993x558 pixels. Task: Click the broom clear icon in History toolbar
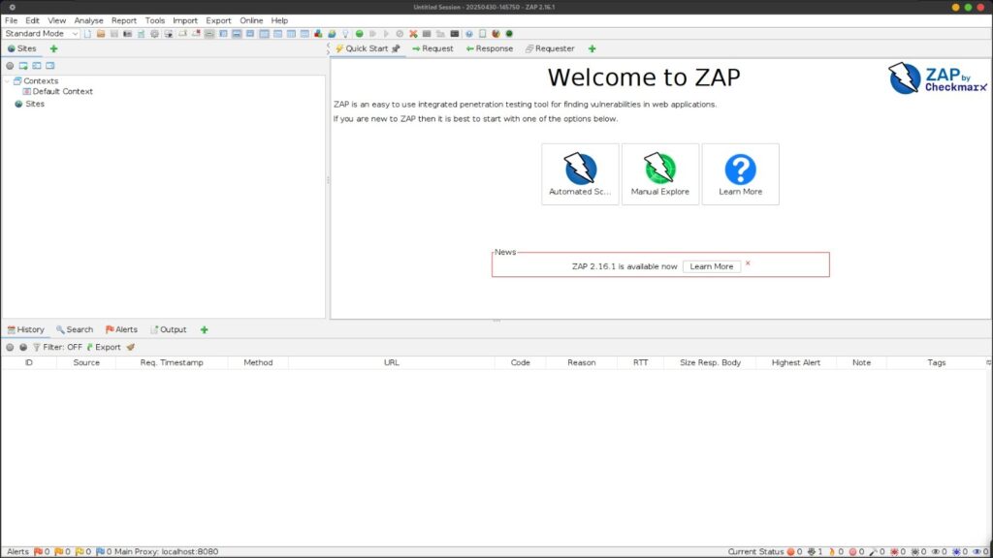pos(131,348)
